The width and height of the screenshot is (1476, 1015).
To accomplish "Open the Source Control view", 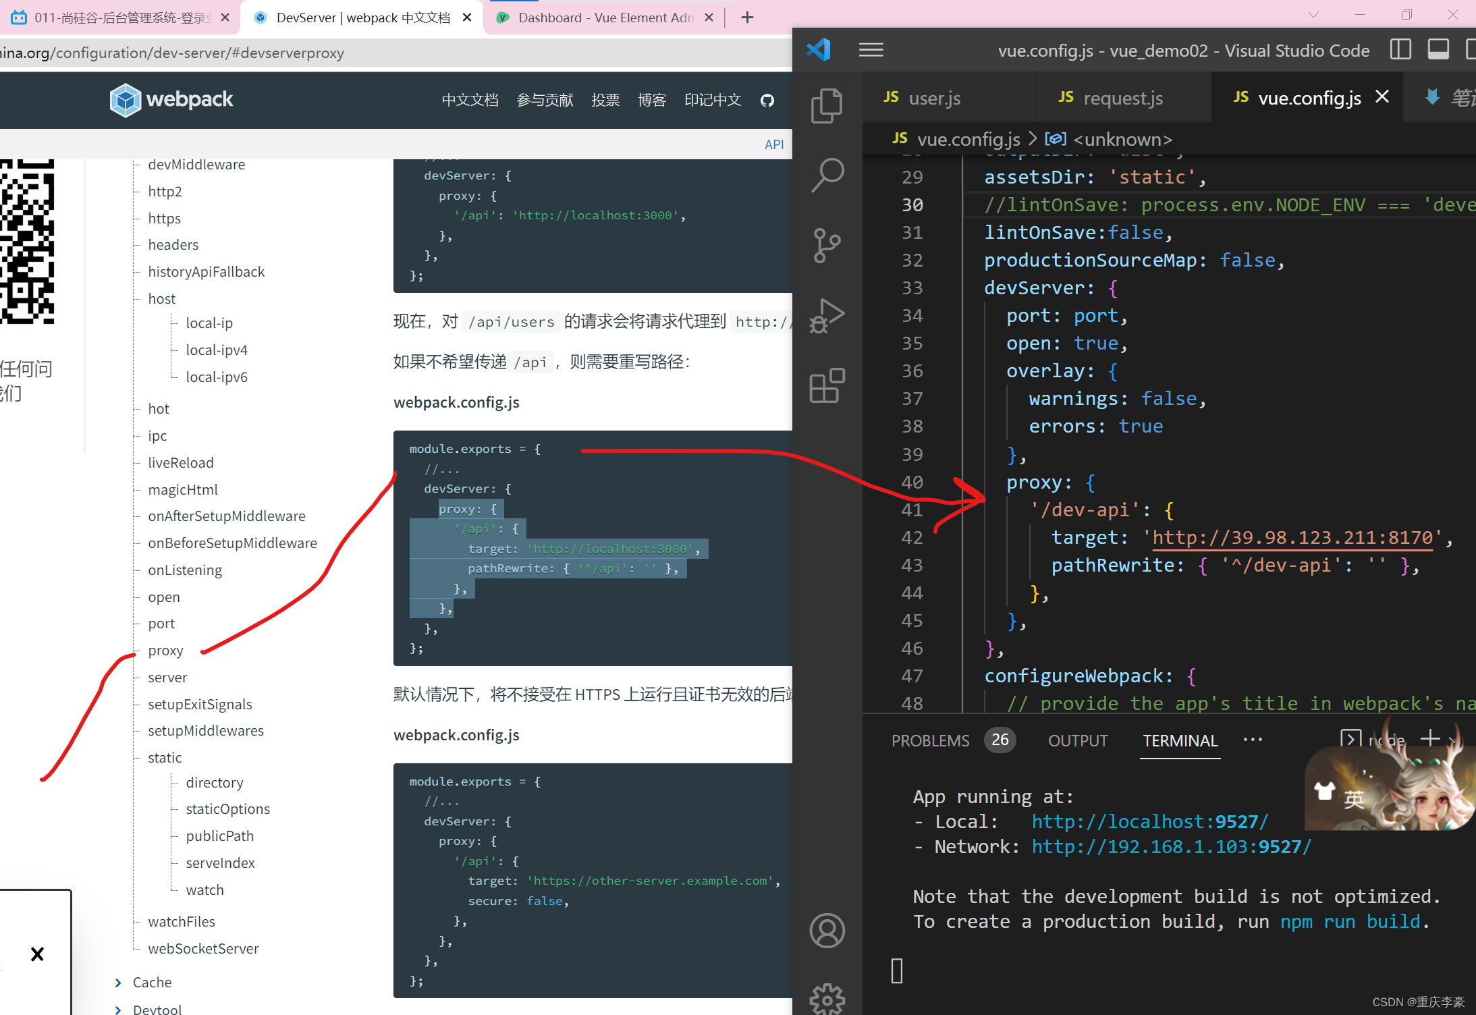I will tap(827, 246).
